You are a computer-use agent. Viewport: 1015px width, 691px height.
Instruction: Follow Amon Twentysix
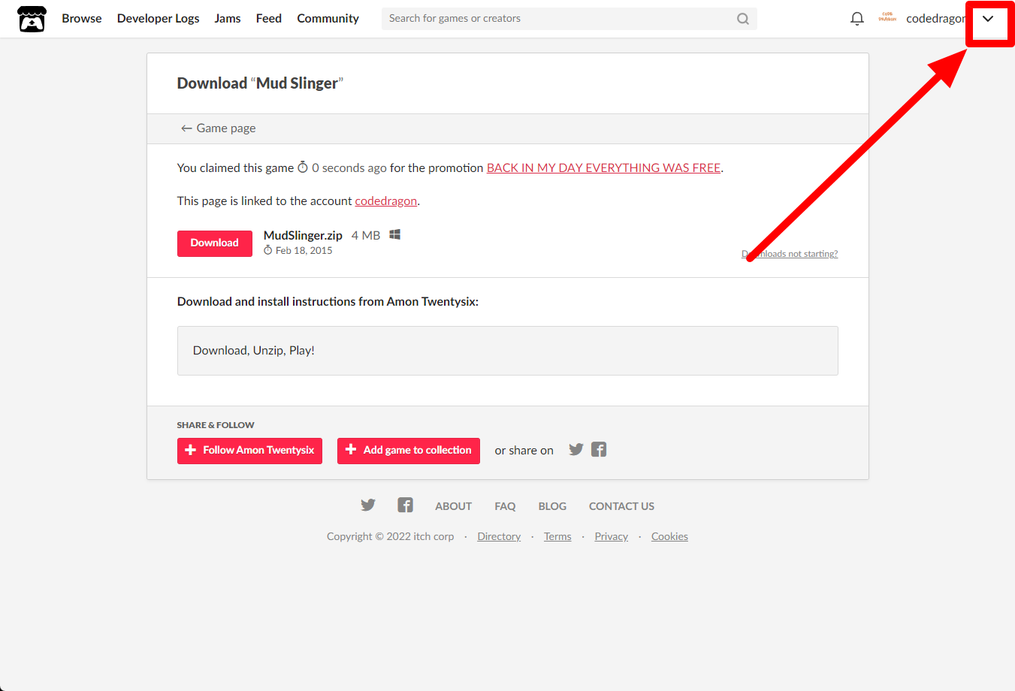pyautogui.click(x=249, y=451)
